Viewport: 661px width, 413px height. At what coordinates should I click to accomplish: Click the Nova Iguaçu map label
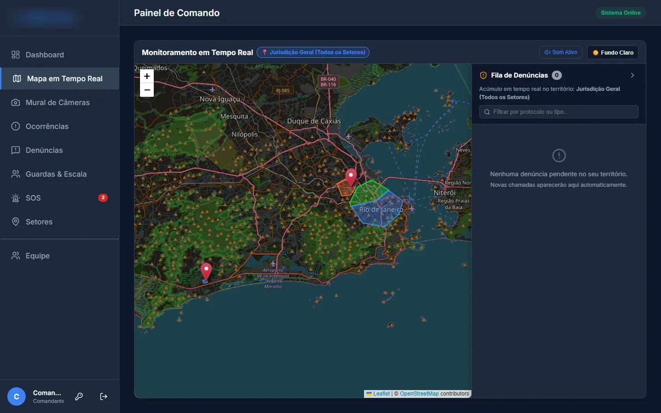pyautogui.click(x=220, y=99)
